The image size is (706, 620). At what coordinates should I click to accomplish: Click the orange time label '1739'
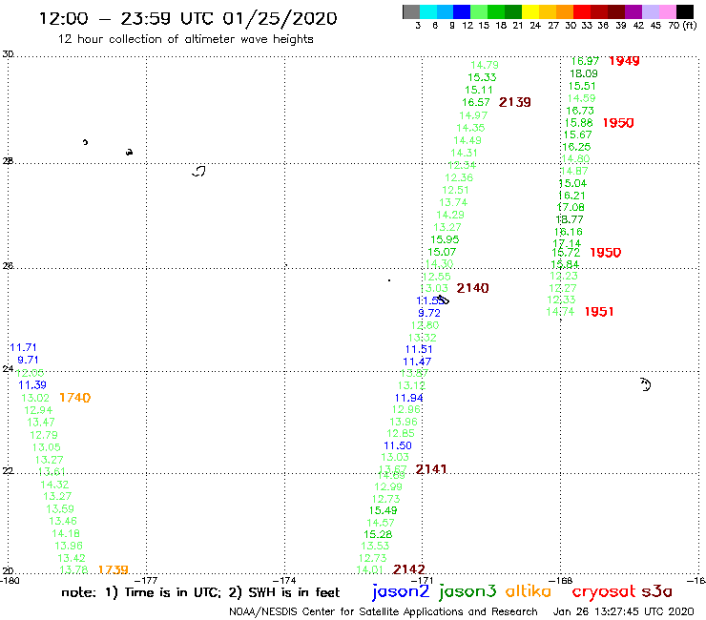tap(113, 570)
